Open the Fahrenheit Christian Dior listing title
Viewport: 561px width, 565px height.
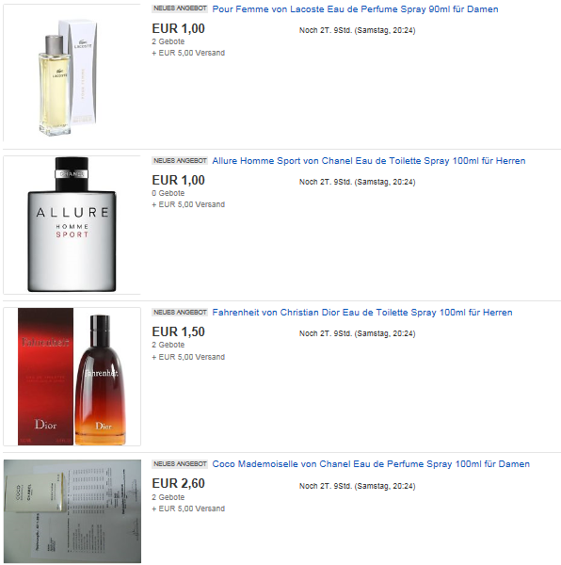tap(362, 313)
